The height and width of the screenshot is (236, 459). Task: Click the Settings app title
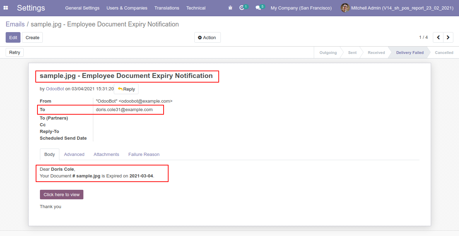pos(31,8)
